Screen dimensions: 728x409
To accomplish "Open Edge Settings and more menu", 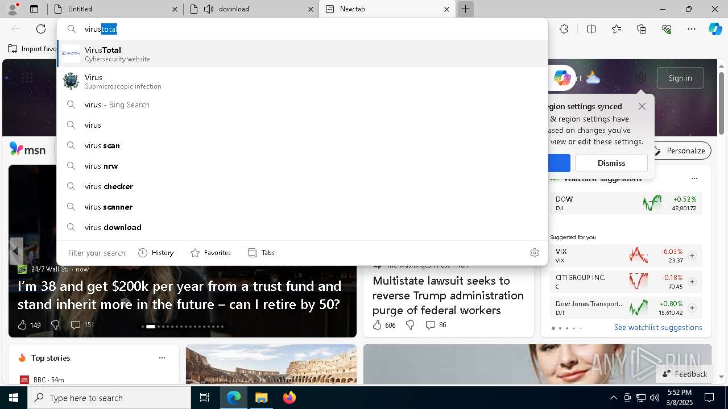I will (x=692, y=29).
